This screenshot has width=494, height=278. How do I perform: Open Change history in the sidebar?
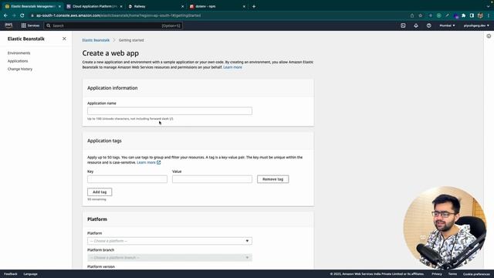click(20, 69)
